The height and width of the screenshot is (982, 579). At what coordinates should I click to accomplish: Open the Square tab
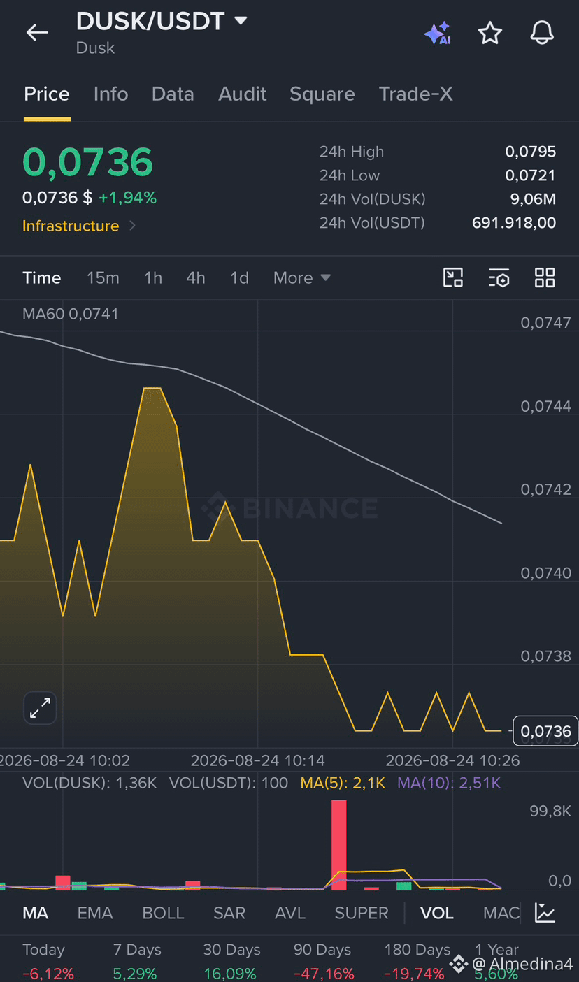click(322, 94)
